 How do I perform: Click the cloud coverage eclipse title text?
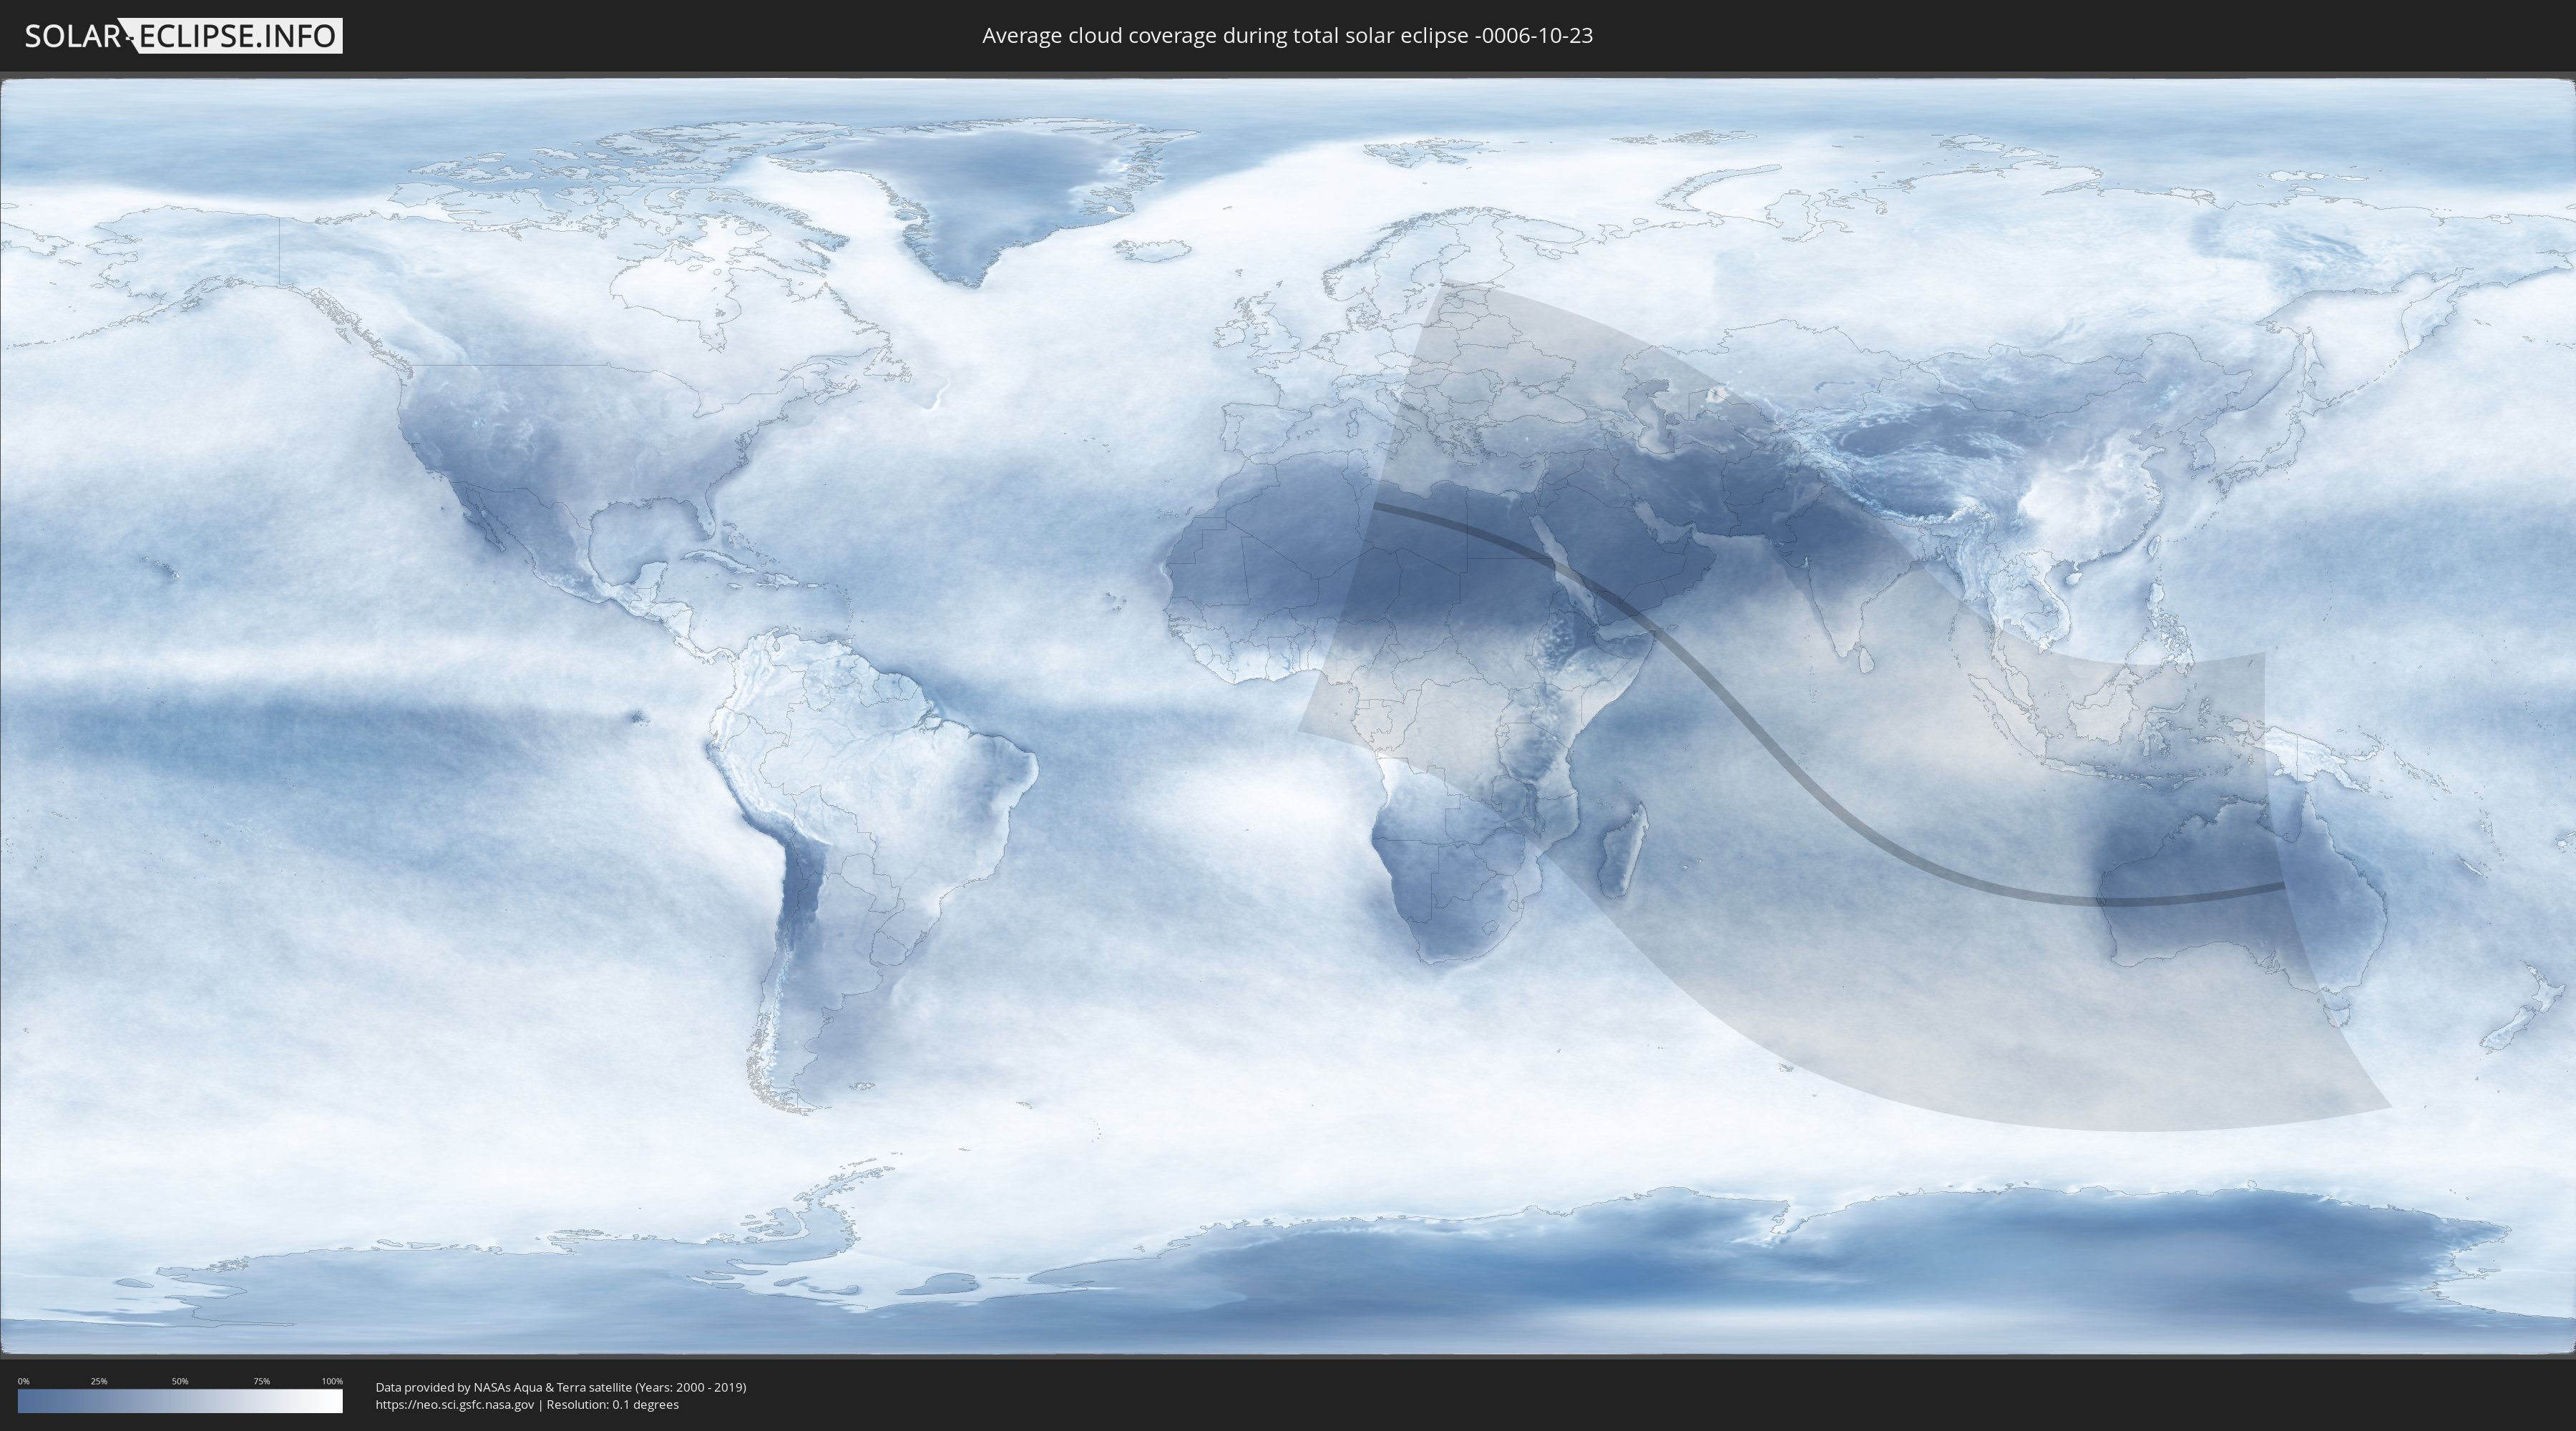click(x=1287, y=36)
